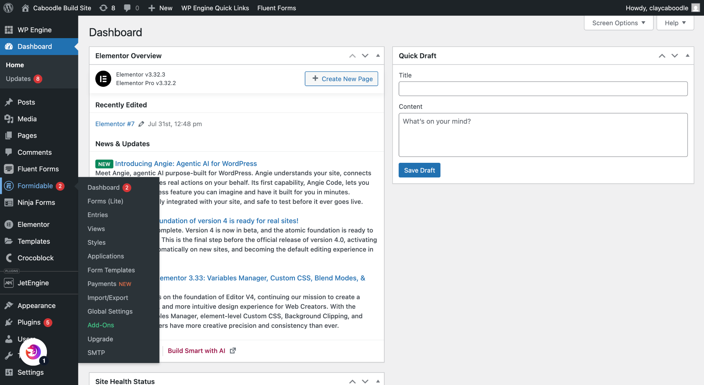Open the Help dropdown tab

click(675, 23)
